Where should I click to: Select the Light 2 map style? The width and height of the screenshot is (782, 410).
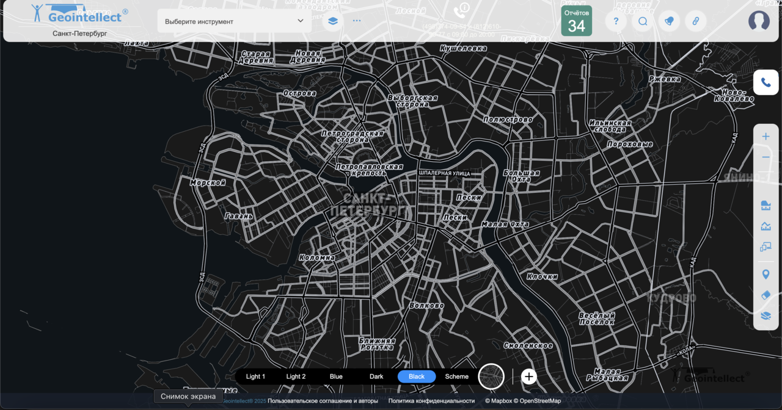tap(296, 376)
